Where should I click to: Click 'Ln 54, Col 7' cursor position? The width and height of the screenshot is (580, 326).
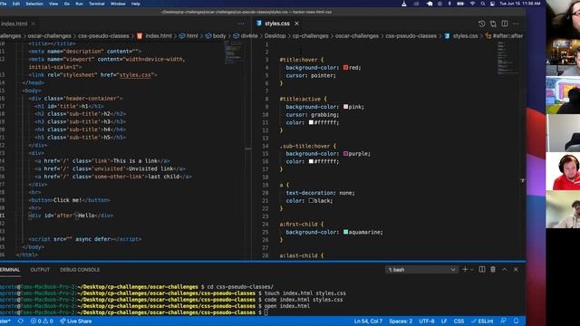point(368,321)
